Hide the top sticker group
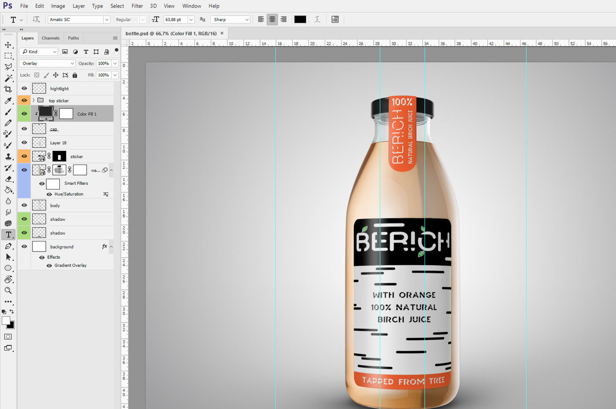 [24, 100]
